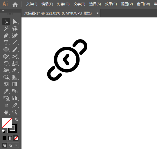Screen dimensions: 157x149
Task: Choose the Zoom tool
Action: (x=15, y=112)
